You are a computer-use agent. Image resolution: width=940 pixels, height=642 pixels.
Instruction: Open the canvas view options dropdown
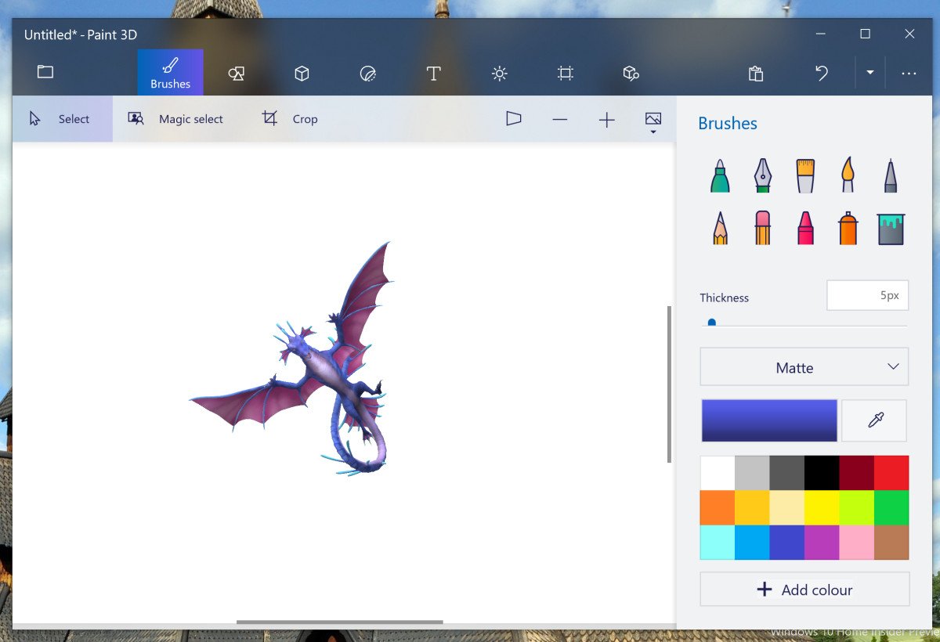click(653, 121)
